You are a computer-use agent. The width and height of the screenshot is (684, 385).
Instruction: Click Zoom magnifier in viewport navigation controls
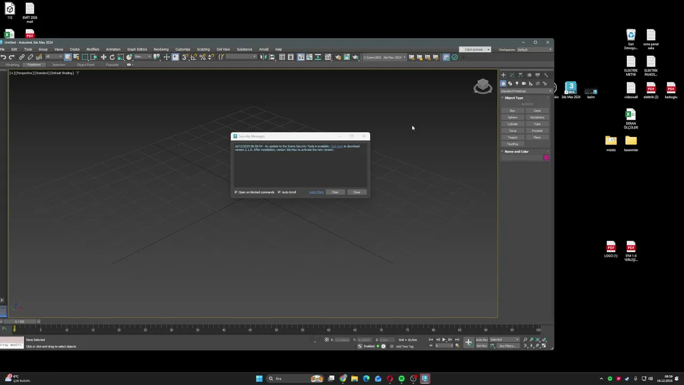click(525, 340)
